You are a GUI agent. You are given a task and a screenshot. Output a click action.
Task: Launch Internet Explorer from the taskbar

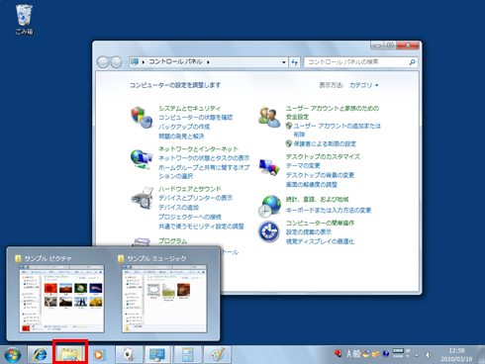(x=41, y=355)
